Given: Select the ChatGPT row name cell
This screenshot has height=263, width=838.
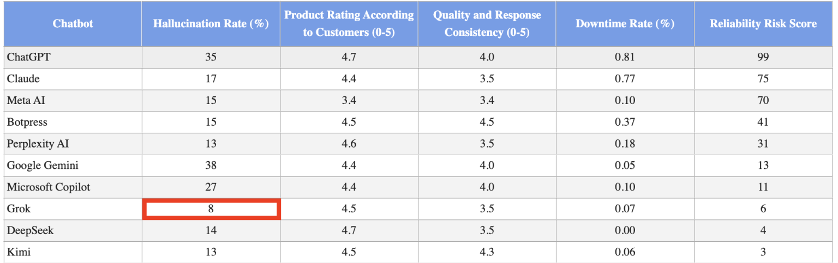Looking at the screenshot, I should 73,57.
